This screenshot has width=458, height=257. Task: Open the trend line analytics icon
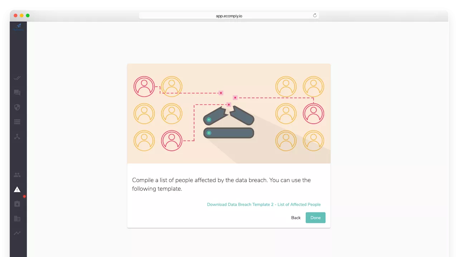17,233
